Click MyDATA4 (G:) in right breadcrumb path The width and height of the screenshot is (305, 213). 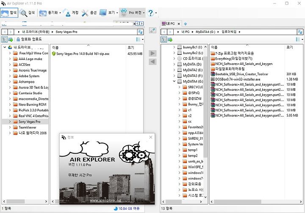tap(205, 32)
